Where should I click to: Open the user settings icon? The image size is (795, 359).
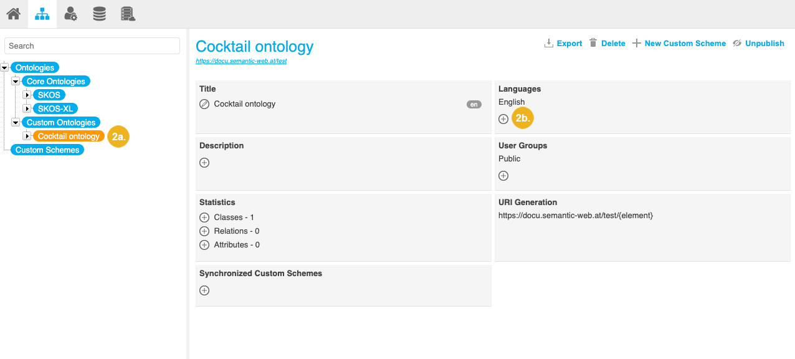pos(71,14)
